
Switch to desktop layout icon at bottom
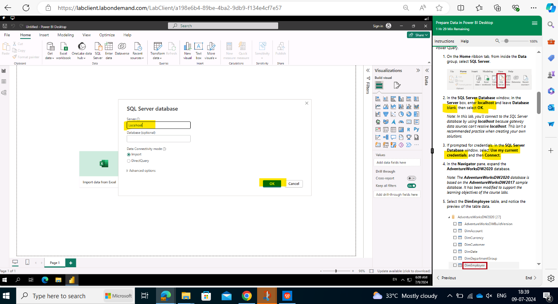click(x=15, y=262)
